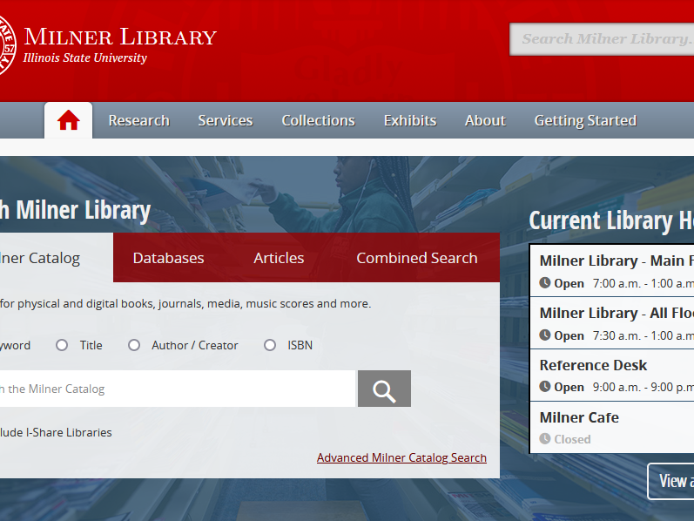Click the catalog description text about physical and digital books

(x=185, y=304)
